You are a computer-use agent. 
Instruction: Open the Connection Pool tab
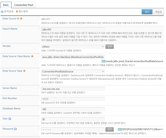[x=23, y=5]
